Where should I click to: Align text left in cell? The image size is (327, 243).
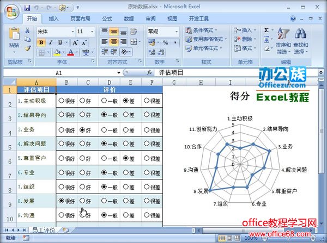pos(104,42)
